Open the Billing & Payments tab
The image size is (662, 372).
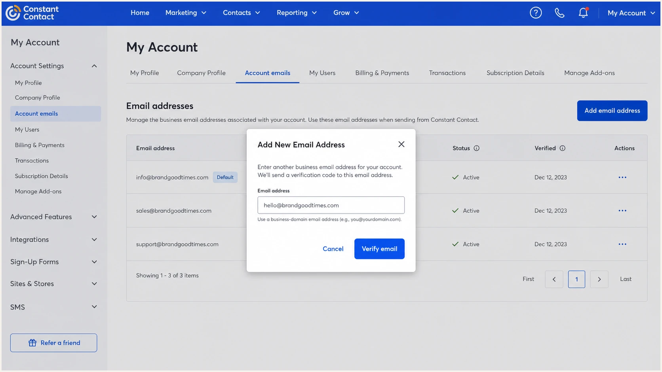pyautogui.click(x=382, y=73)
